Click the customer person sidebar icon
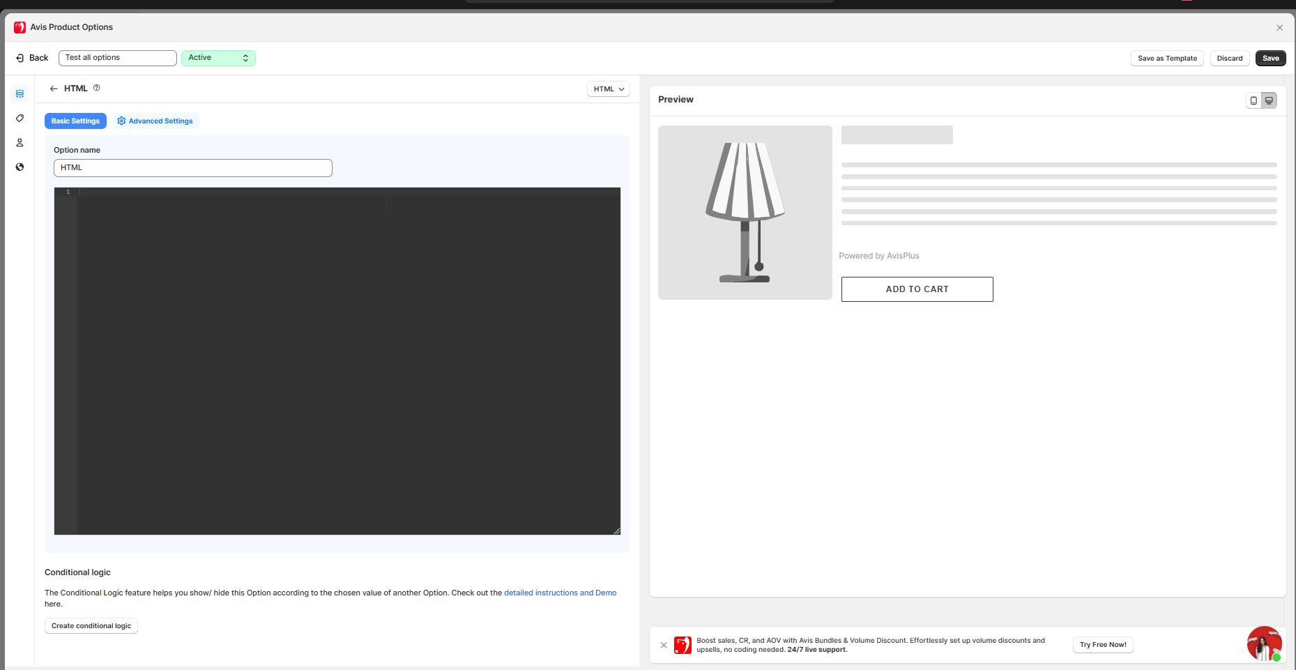The image size is (1296, 670). coord(20,142)
